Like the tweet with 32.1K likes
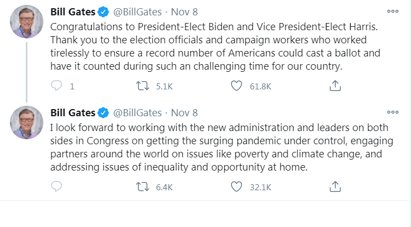Screen dimensions: 411x227 237,187
